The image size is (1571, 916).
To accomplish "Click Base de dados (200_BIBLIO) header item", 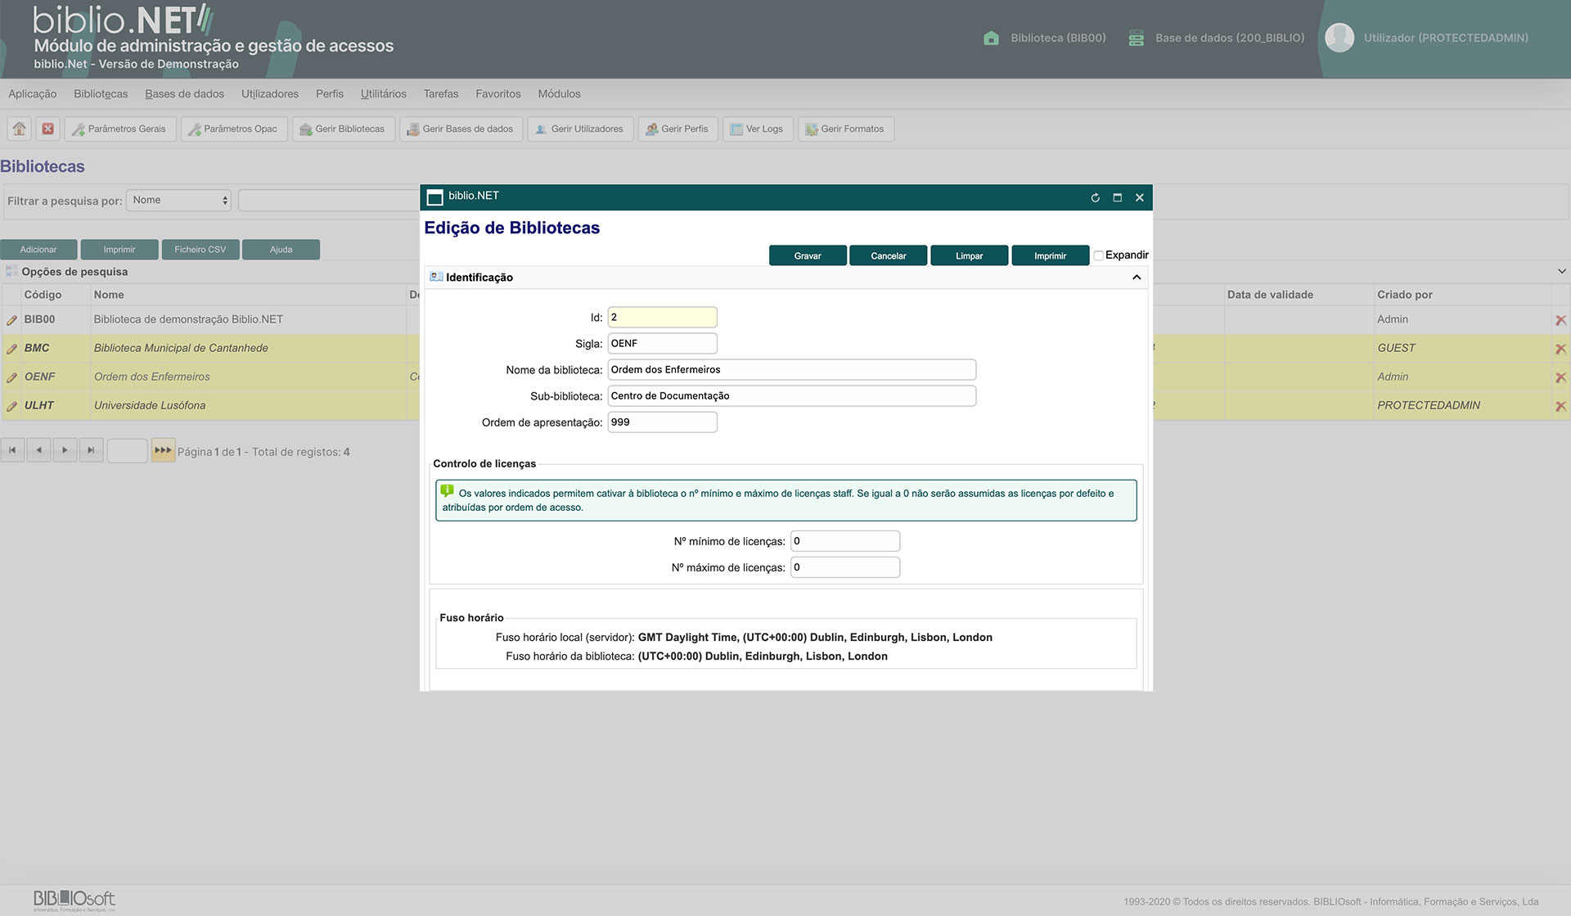I will pyautogui.click(x=1217, y=38).
